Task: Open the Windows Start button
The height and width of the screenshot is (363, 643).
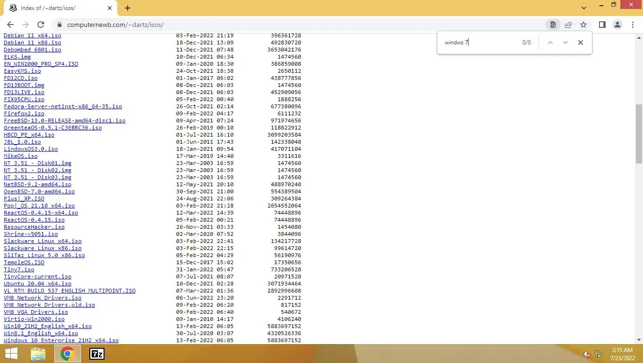Action: coord(11,354)
